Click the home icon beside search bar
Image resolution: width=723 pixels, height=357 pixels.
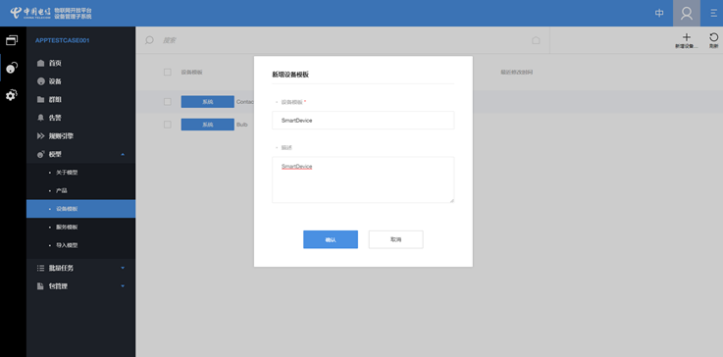[x=536, y=40]
